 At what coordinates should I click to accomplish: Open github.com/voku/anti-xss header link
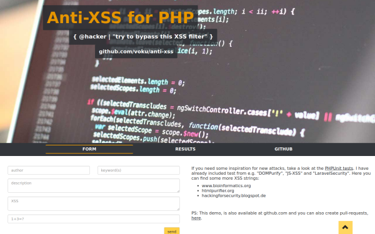tap(136, 52)
